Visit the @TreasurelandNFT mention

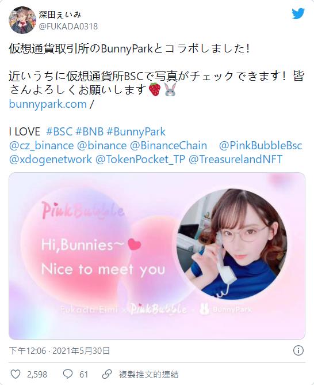click(235, 159)
